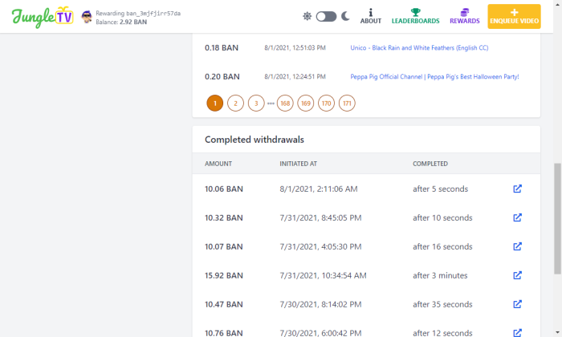Go to rewards page 169

point(306,104)
